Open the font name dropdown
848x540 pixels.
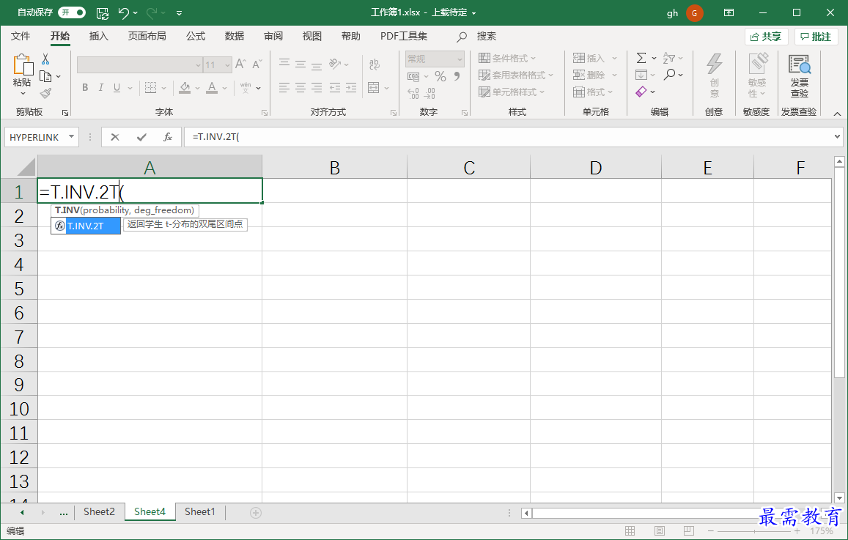(198, 65)
